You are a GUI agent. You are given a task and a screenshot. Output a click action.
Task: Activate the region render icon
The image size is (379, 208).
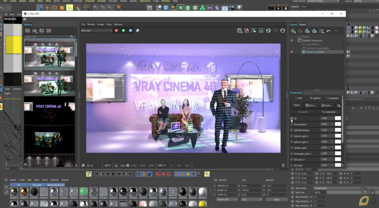pyautogui.click(x=254, y=31)
